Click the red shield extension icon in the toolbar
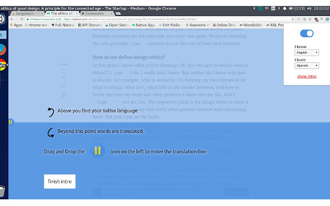 pos(316,20)
